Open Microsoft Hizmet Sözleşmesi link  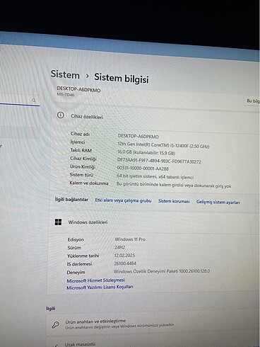point(95,280)
